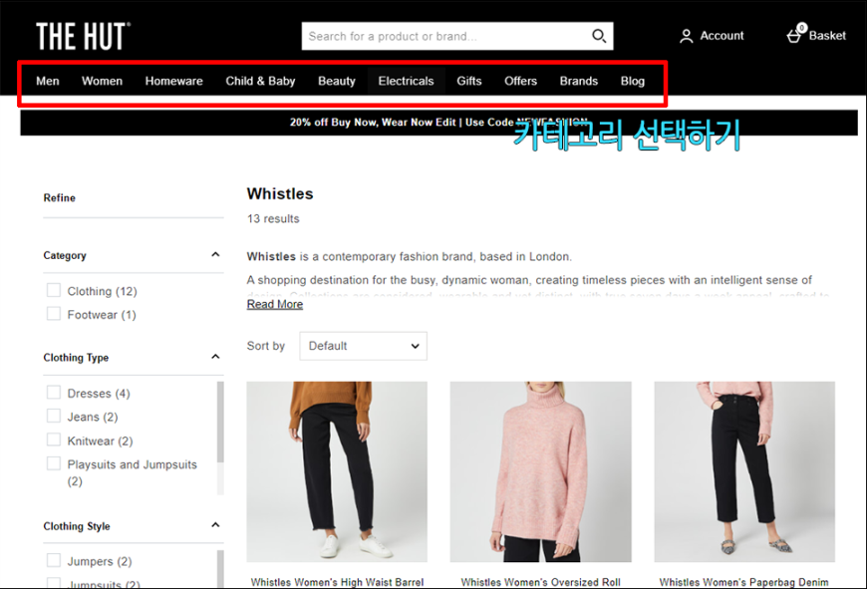
Task: Visit the Blog page
Action: [x=633, y=81]
